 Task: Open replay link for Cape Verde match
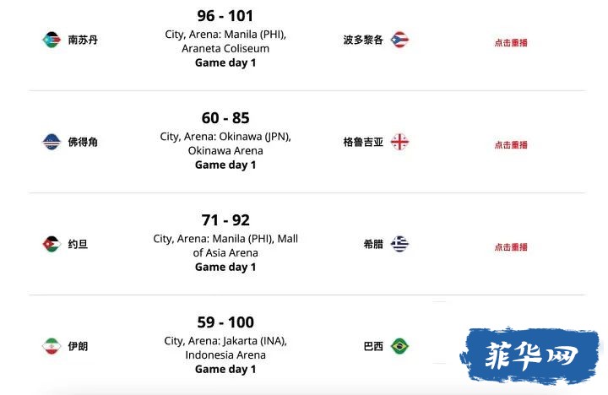[511, 145]
